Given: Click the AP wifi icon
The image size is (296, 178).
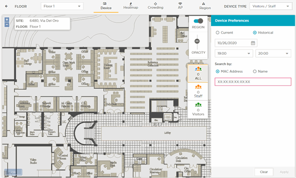Looking at the screenshot, I should click(180, 4).
